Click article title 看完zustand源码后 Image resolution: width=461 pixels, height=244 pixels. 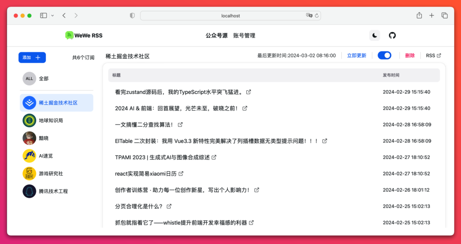coord(179,92)
